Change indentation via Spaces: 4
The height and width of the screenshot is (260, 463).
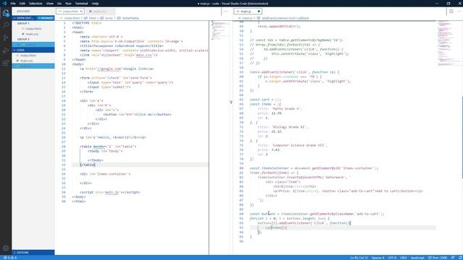[x=378, y=258]
